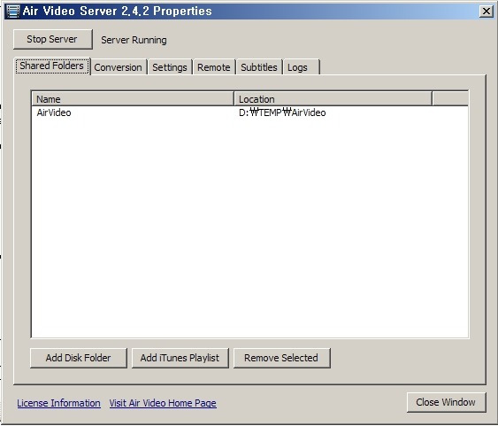Show the Subtitles tab
This screenshot has height=426, width=498.
point(259,67)
